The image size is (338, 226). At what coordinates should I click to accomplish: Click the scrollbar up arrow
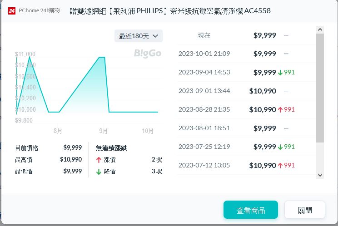(x=319, y=30)
